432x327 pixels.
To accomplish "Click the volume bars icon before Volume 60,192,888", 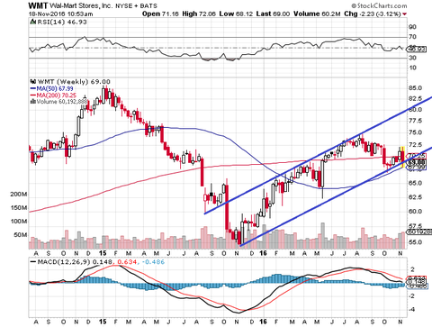I will [32, 102].
